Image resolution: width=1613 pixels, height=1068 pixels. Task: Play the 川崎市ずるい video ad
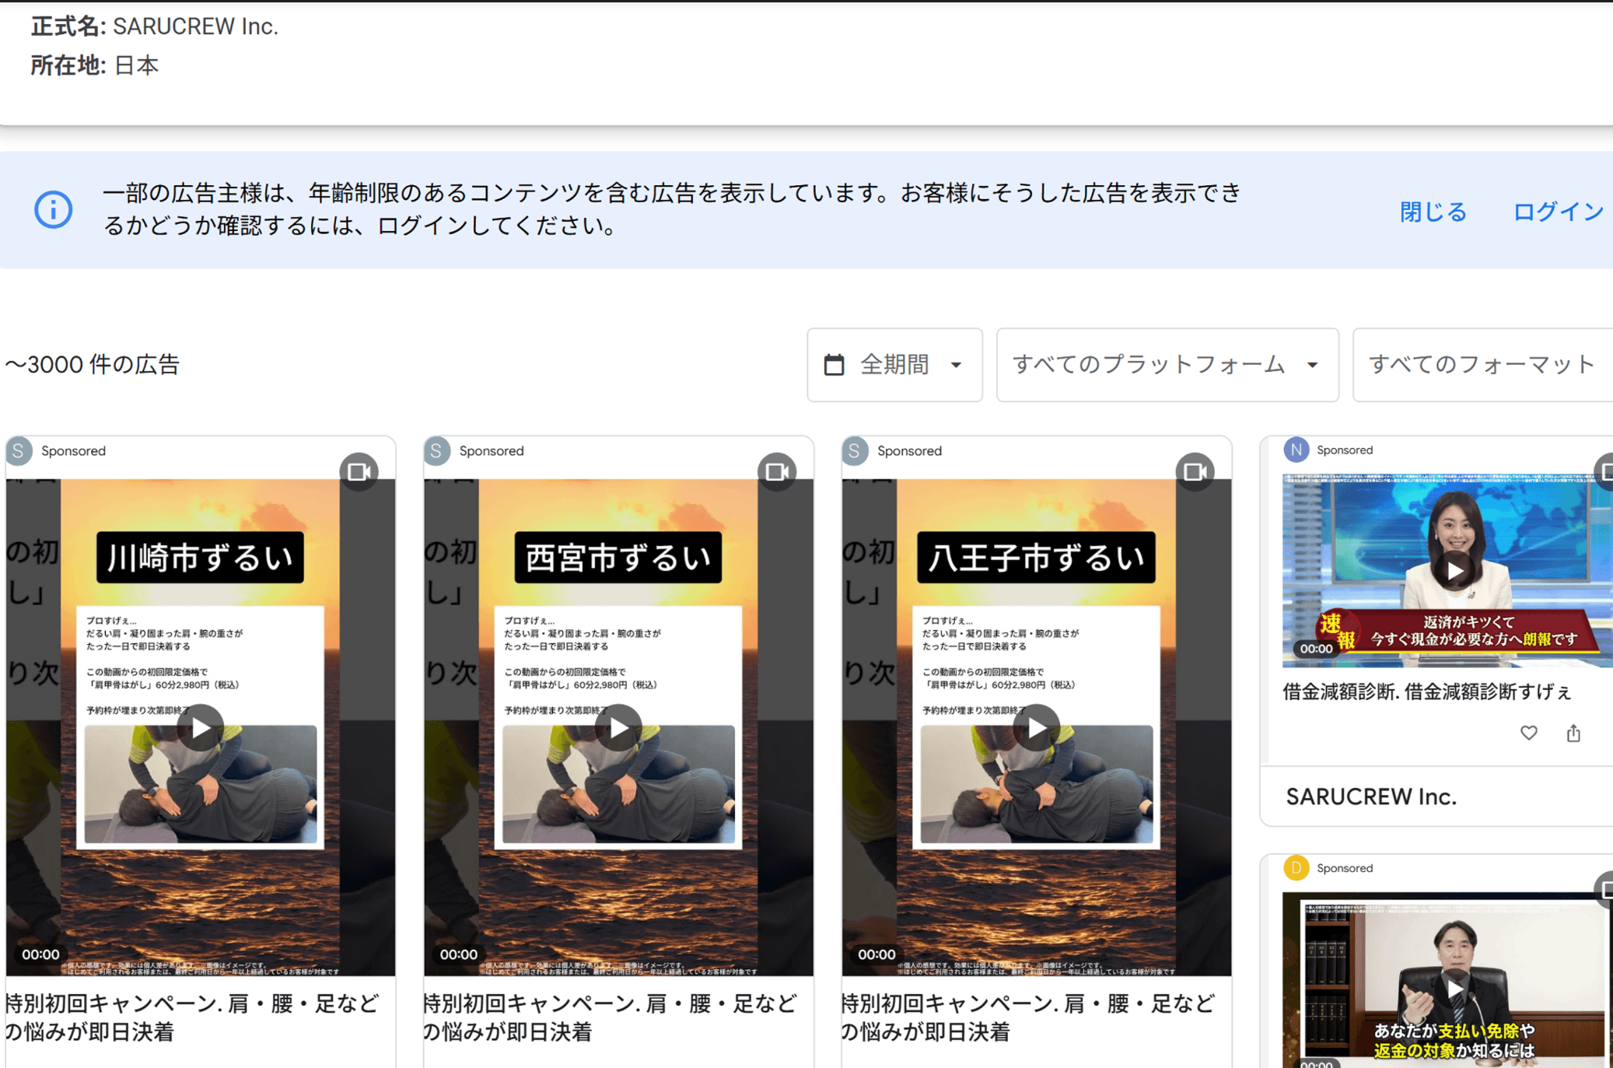[201, 727]
